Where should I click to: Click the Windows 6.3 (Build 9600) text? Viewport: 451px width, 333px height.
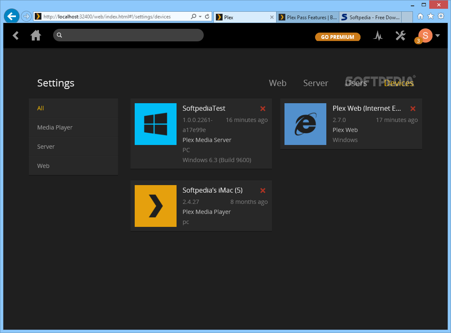(x=217, y=160)
